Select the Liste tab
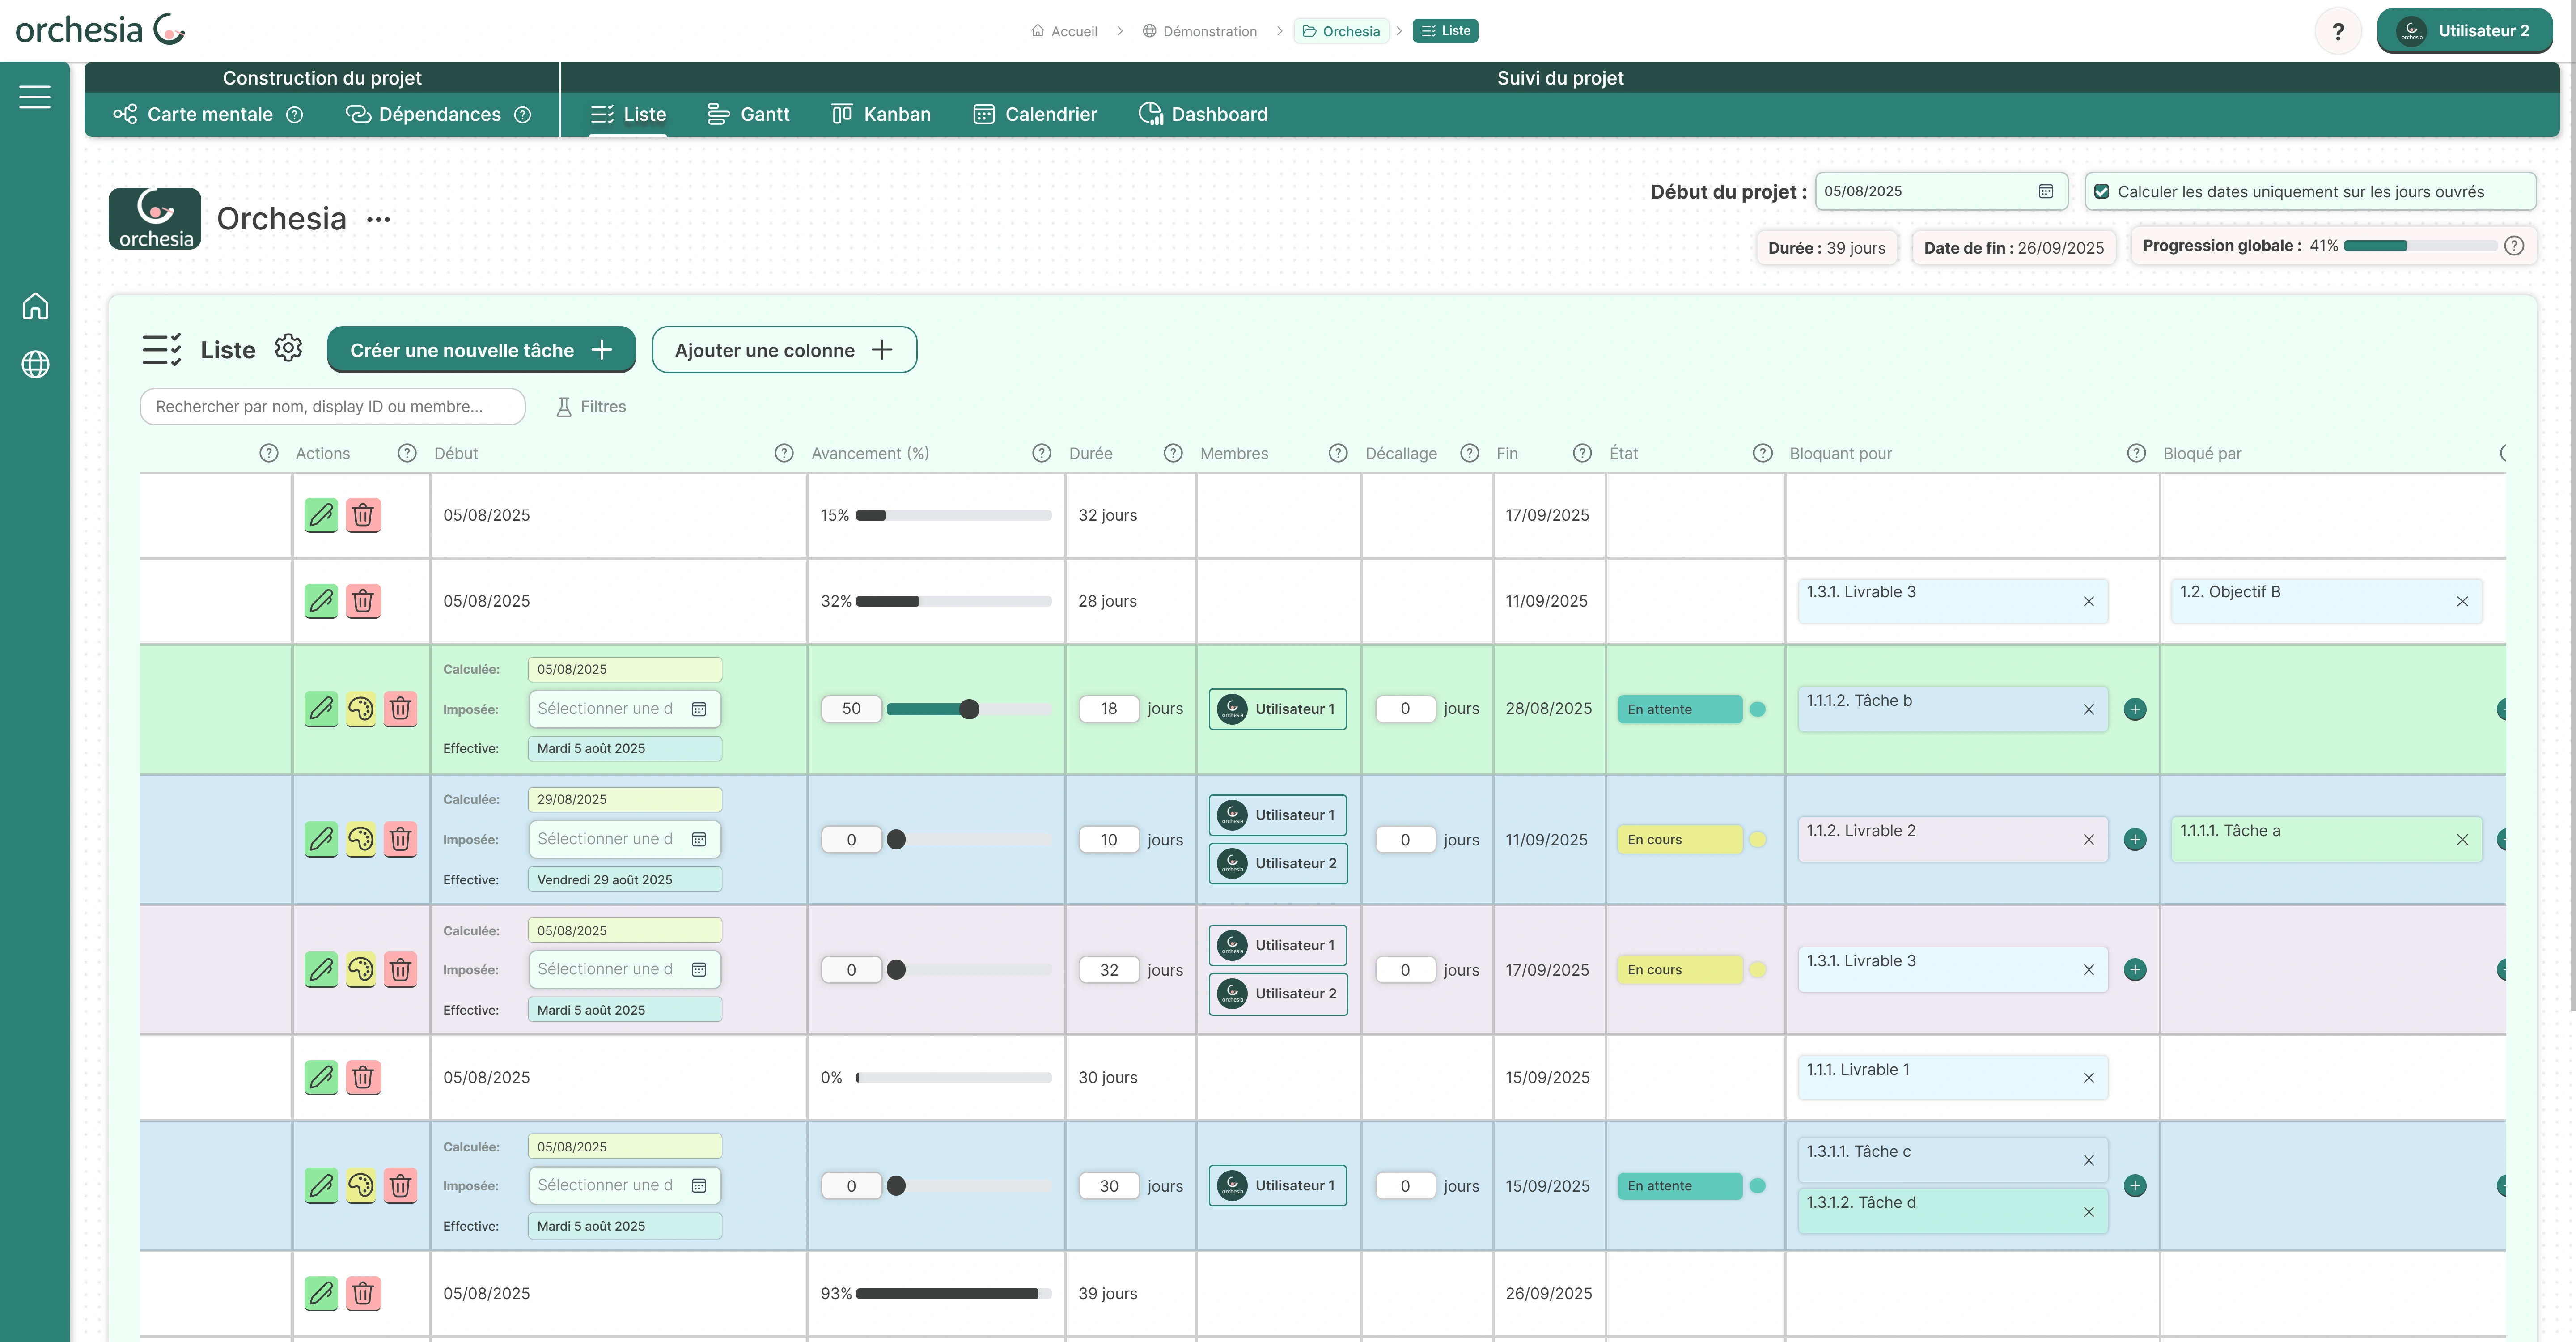 628,114
